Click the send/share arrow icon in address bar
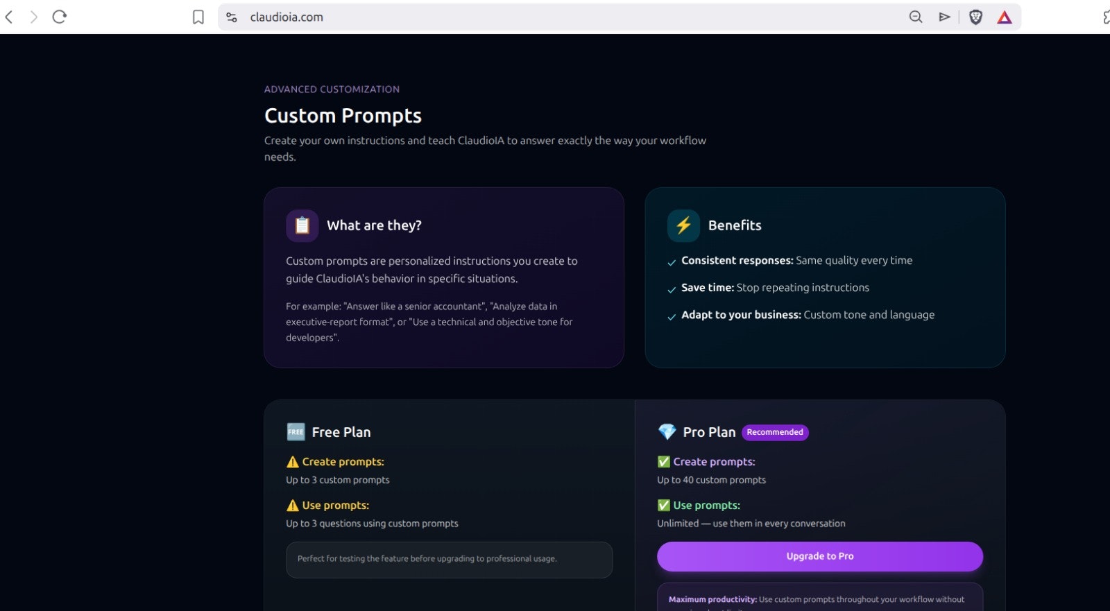 tap(944, 17)
